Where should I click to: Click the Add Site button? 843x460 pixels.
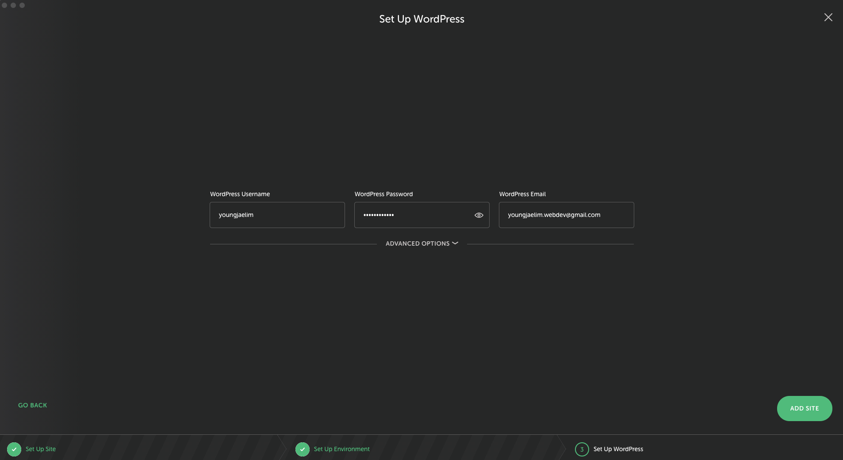804,408
